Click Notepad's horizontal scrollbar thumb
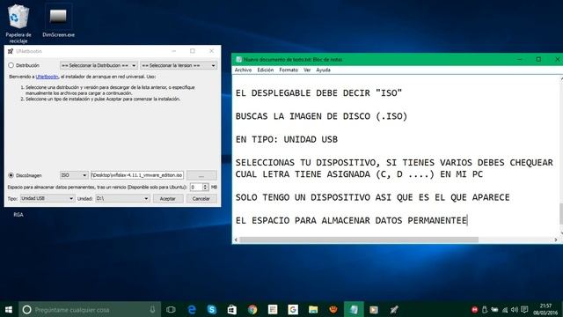Viewport: 563px width, 317px height. click(x=359, y=240)
